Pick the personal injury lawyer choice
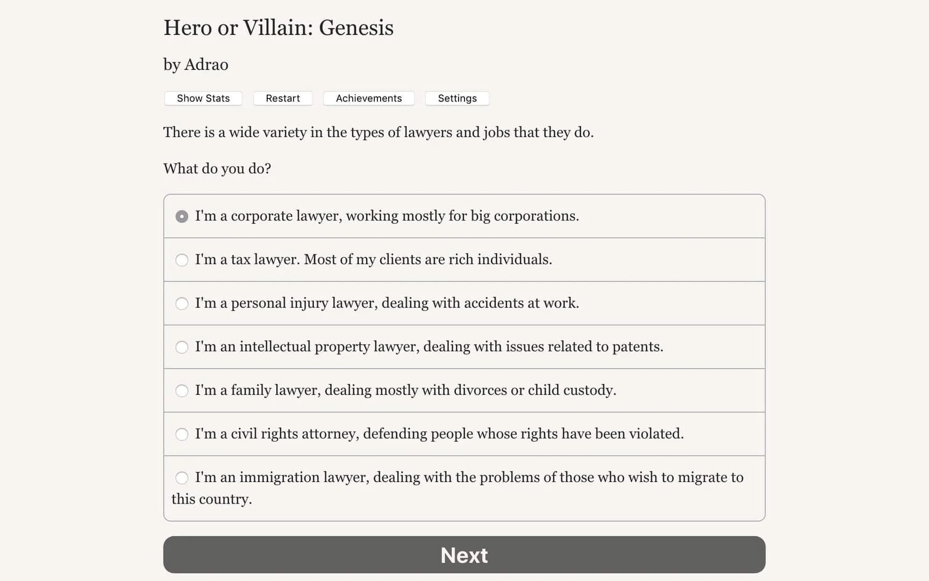 182,303
